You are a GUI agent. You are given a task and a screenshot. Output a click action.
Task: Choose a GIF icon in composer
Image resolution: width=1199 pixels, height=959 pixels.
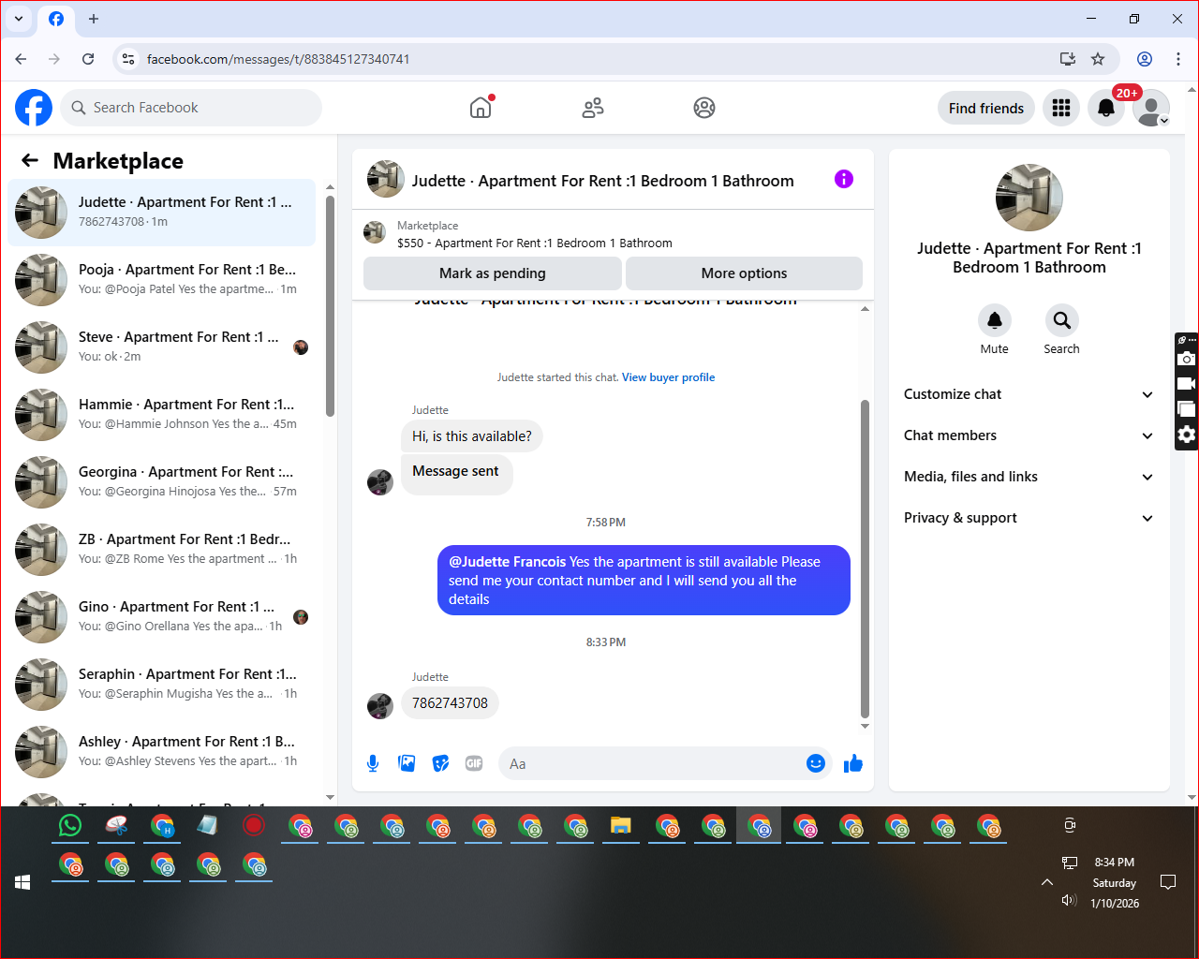click(474, 763)
